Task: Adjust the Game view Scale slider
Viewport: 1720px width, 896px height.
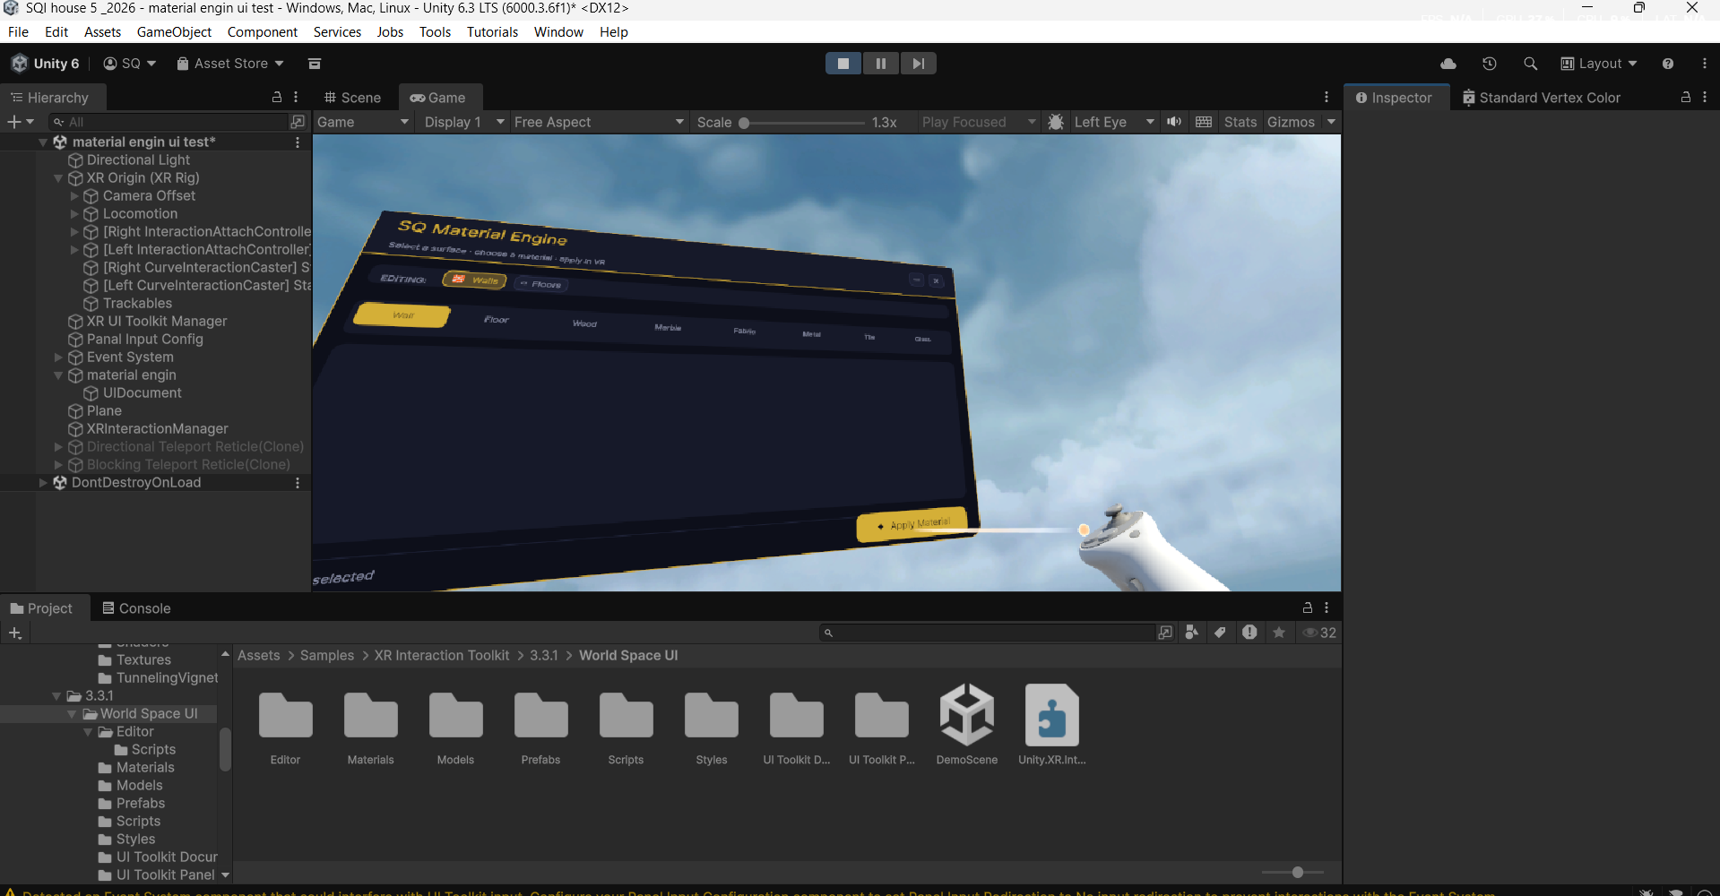Action: [802, 122]
